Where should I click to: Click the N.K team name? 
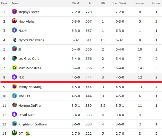[x=21, y=77]
